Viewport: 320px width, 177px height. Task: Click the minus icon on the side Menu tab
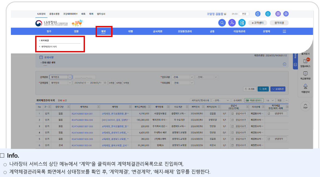[x=295, y=65]
